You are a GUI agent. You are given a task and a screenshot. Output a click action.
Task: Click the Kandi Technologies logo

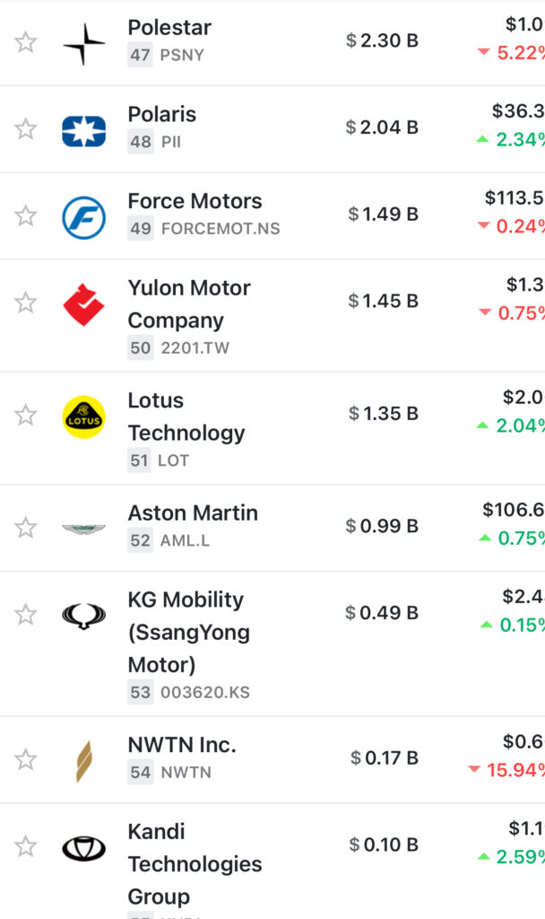point(83,847)
